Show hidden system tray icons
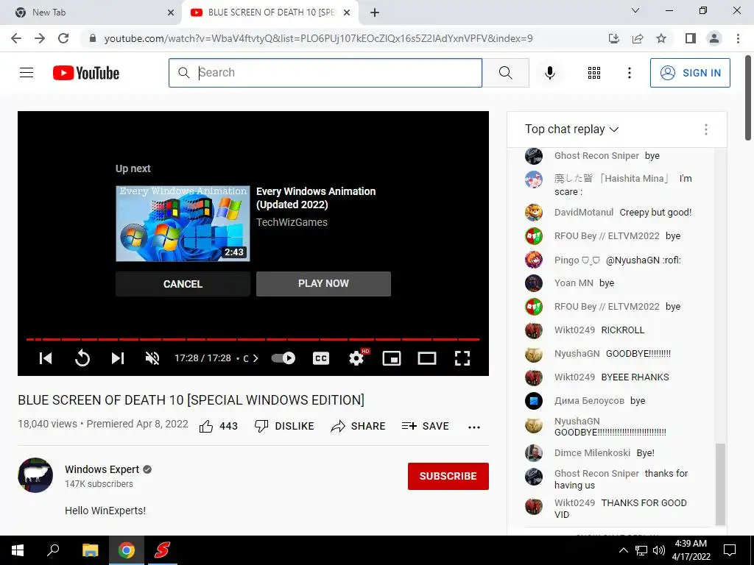Screen dimensions: 754x565 pyautogui.click(x=623, y=550)
